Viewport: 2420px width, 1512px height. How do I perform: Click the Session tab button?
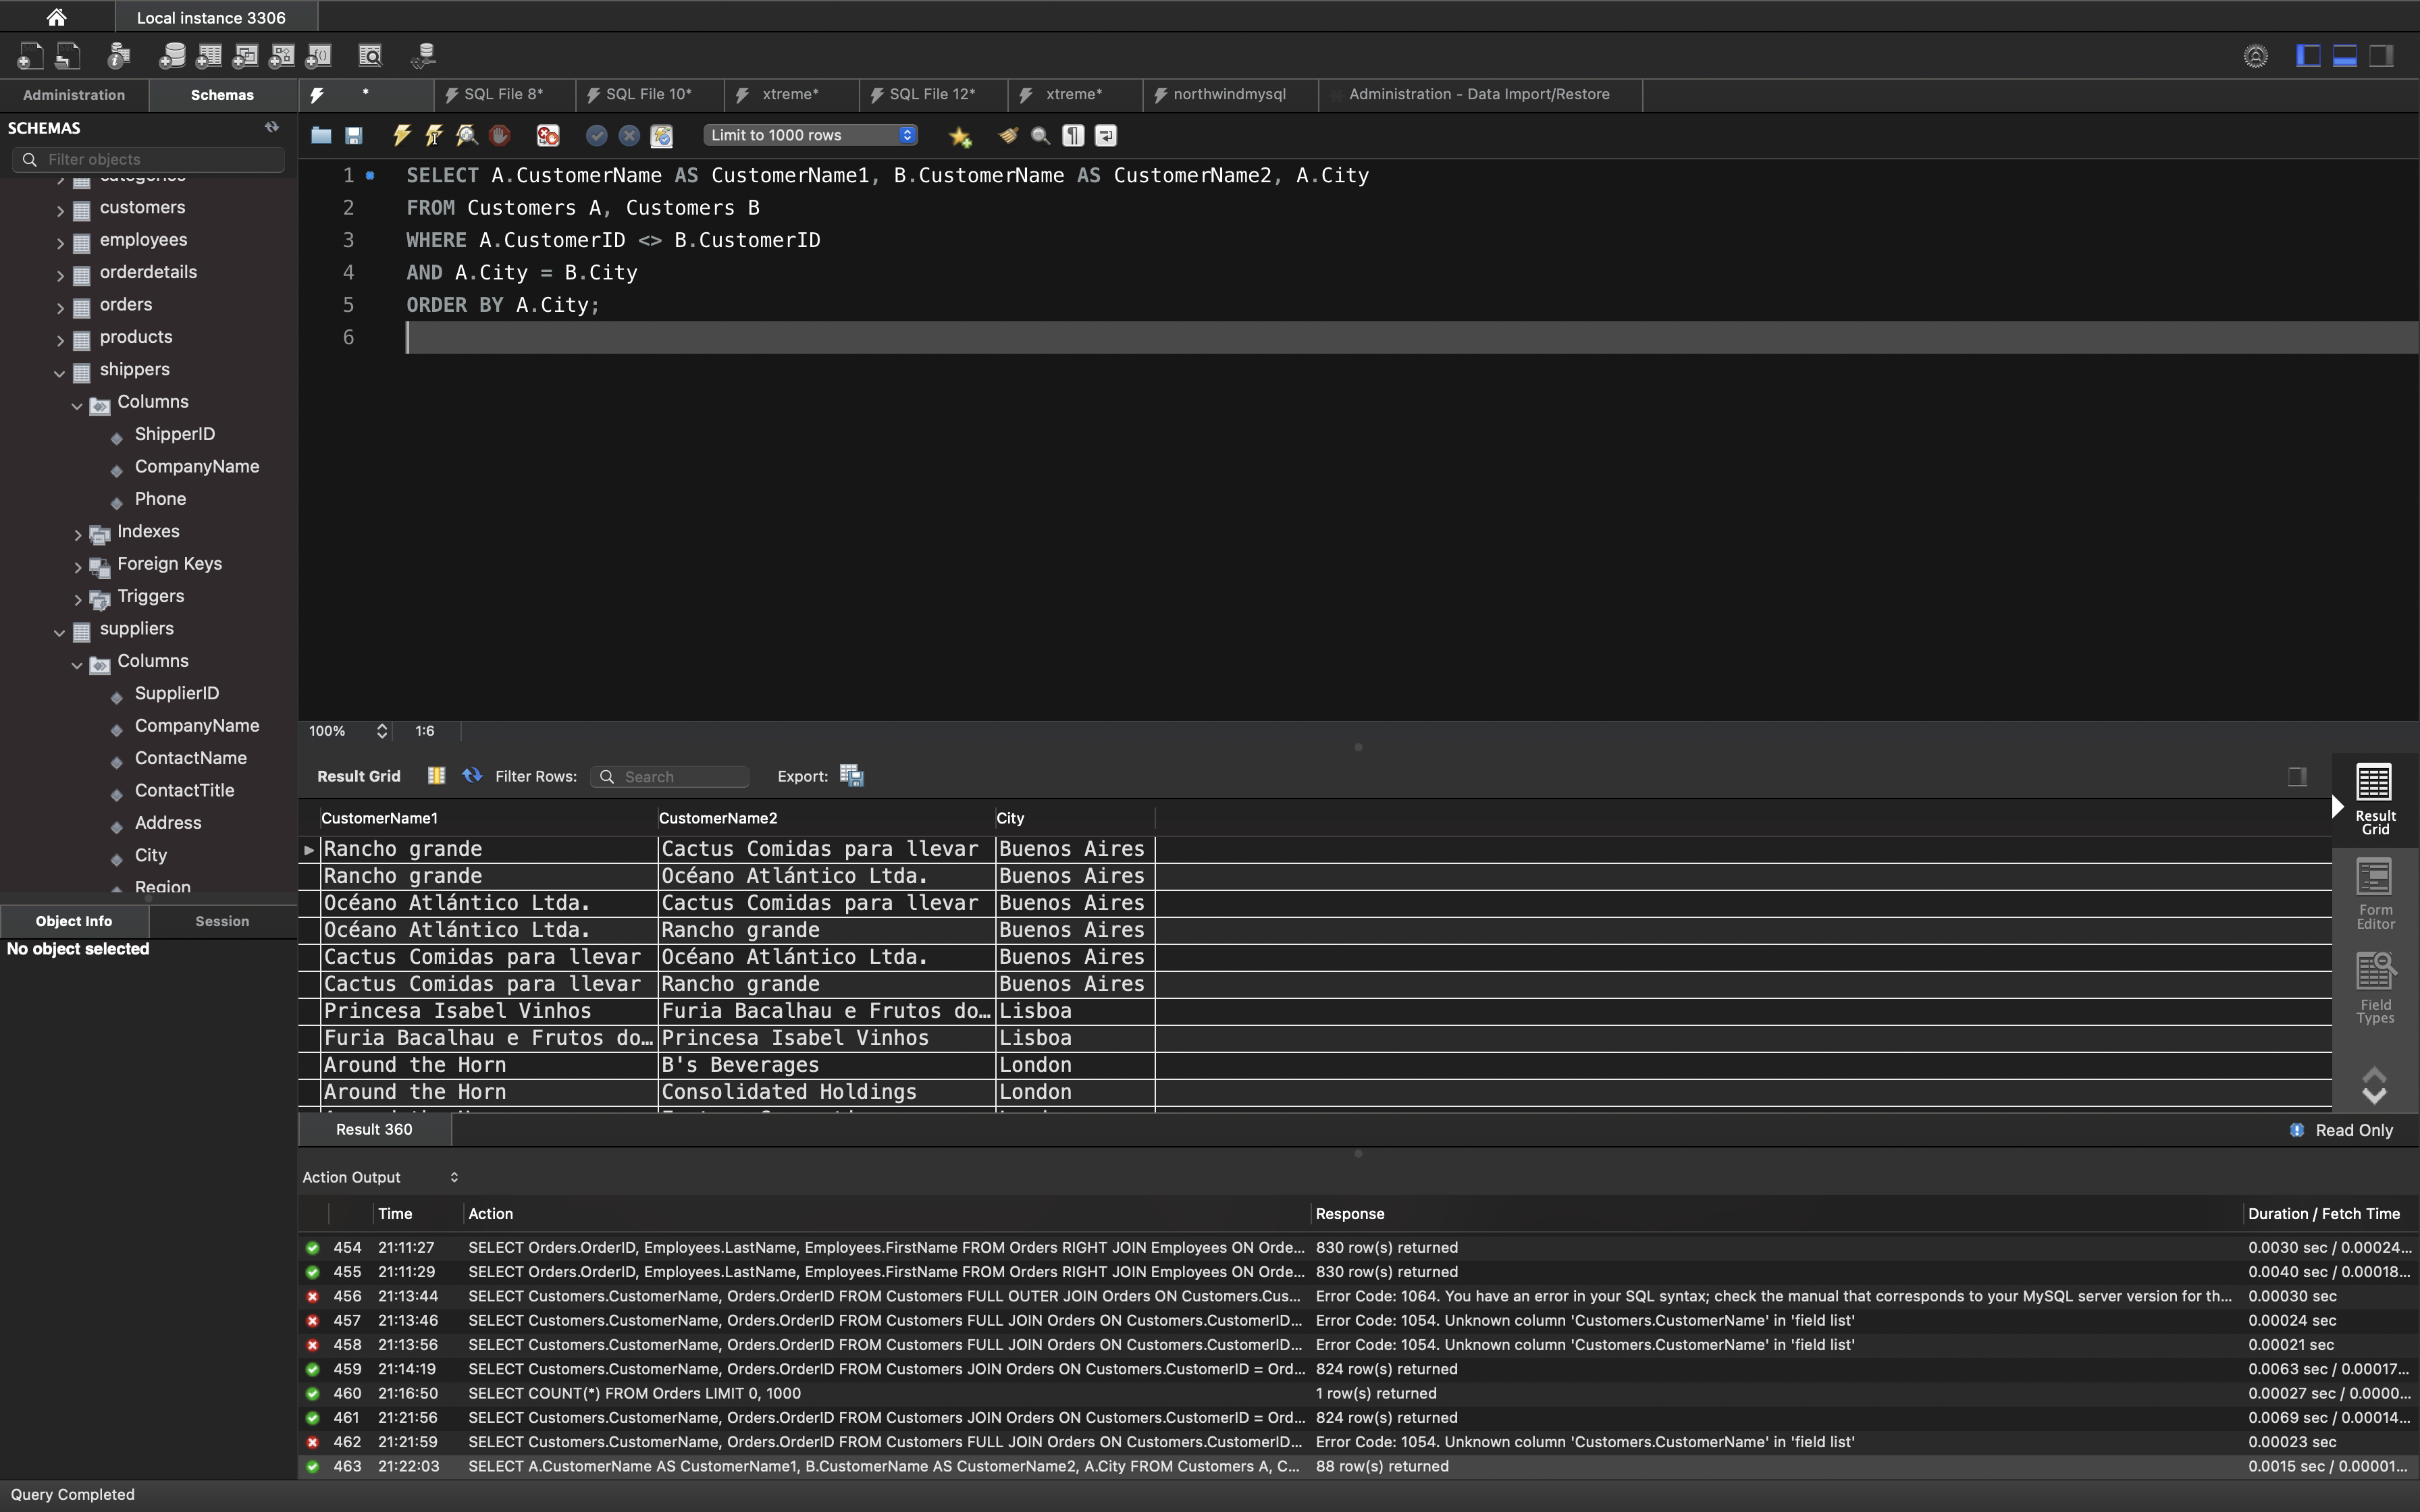pyautogui.click(x=222, y=921)
